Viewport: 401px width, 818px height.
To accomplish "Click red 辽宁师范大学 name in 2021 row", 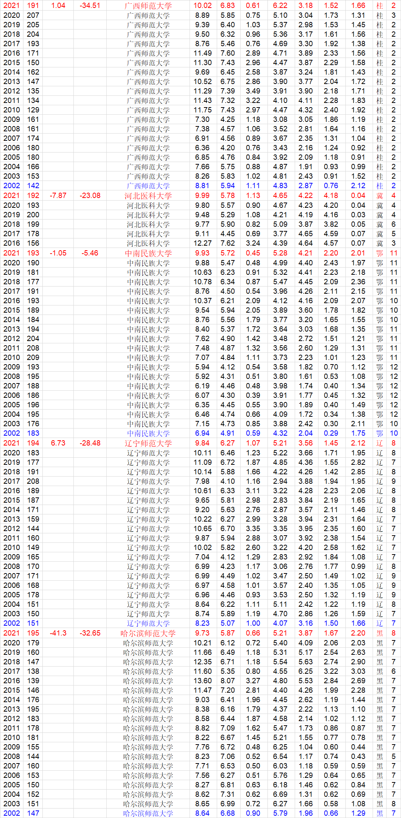I will (148, 443).
